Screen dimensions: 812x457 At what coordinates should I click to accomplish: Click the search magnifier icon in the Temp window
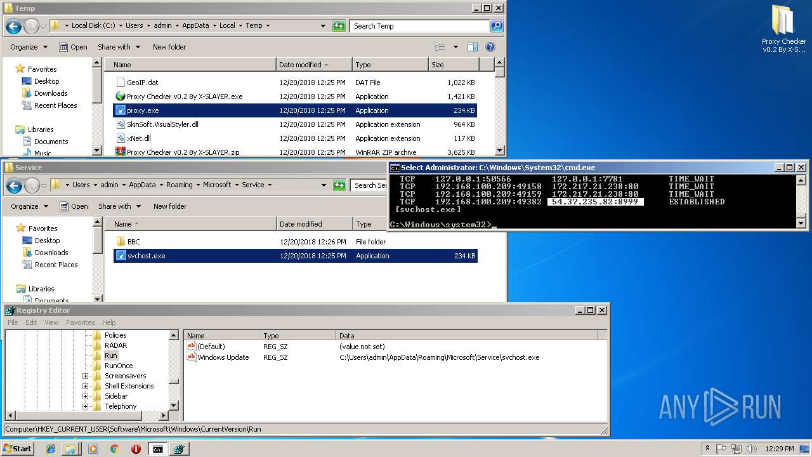(x=497, y=26)
